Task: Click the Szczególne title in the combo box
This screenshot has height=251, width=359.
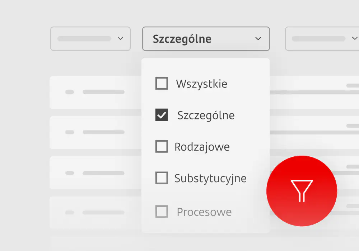Action: click(x=182, y=39)
